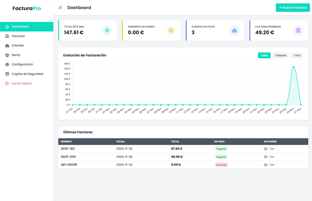
Task: Switch chart range to 3 Meses
Action: click(281, 55)
